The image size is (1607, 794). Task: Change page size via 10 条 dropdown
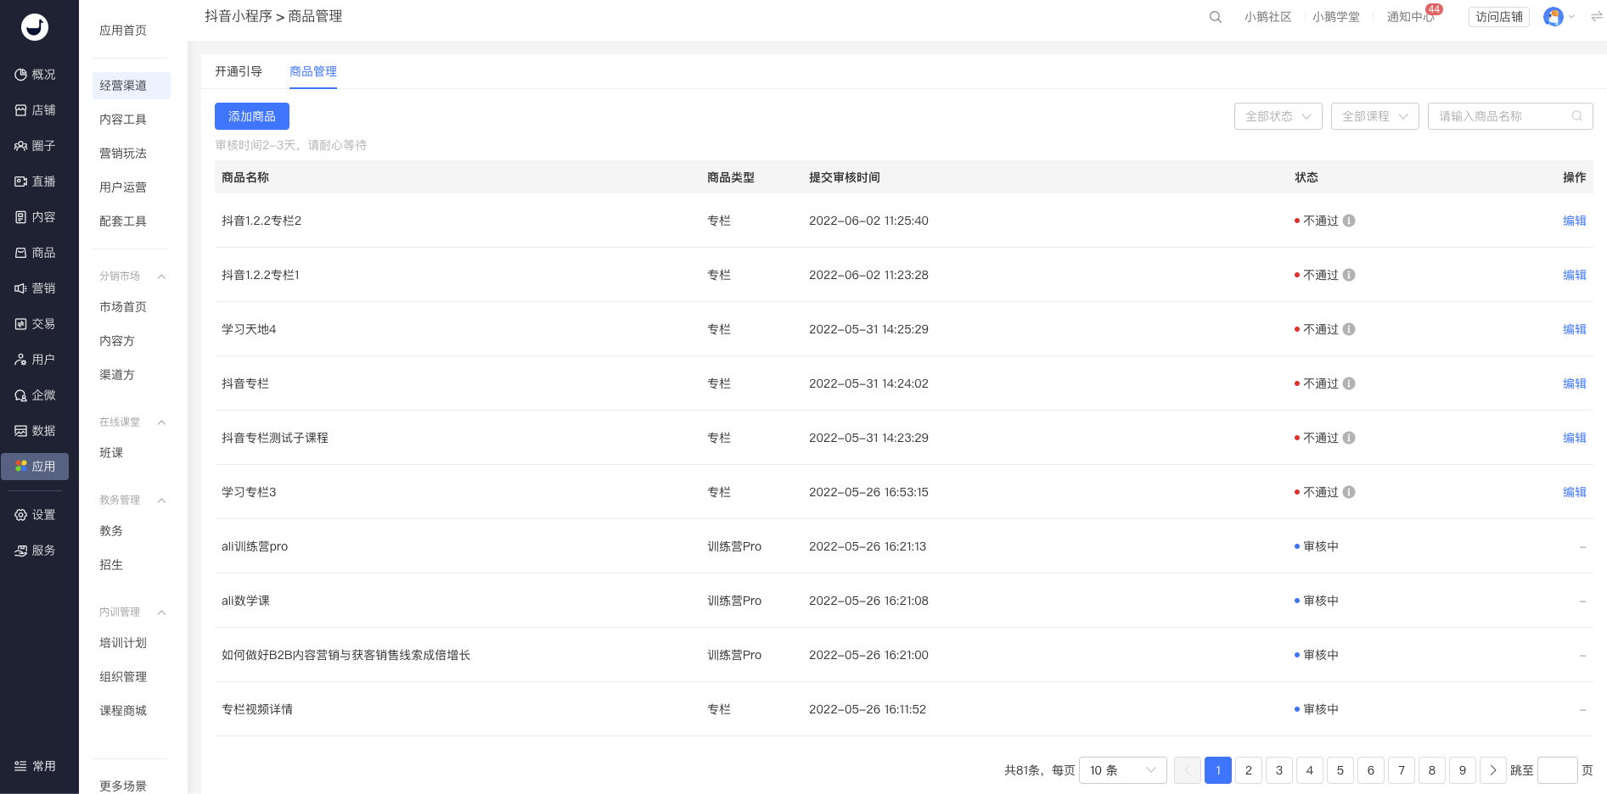click(x=1122, y=770)
